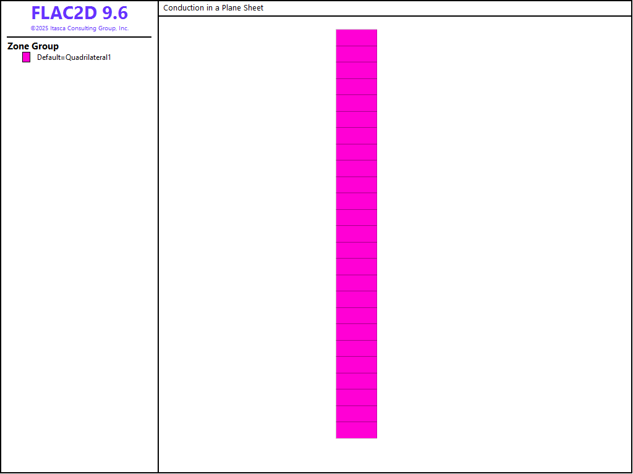Click the fourth zone from the top
This screenshot has width=633, height=474.
pos(356,87)
